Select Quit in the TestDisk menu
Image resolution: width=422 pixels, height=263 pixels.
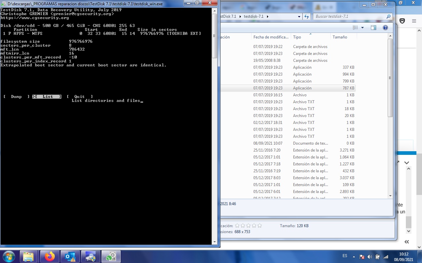click(79, 97)
